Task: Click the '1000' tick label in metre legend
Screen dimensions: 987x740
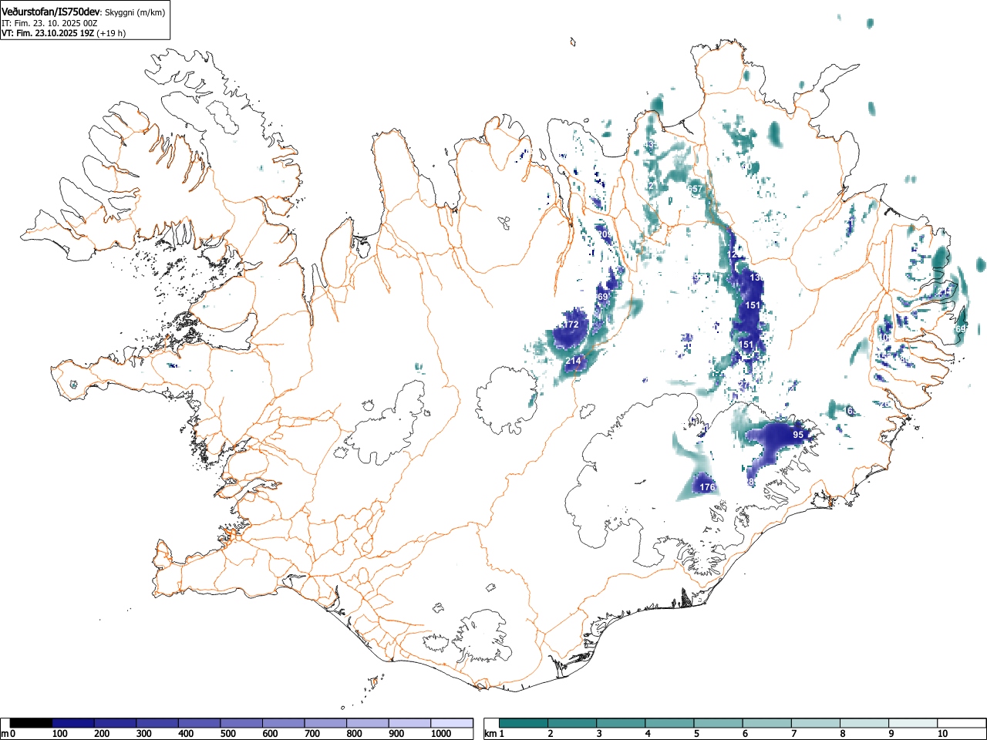Action: tap(440, 734)
